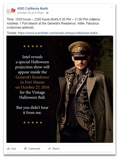Select the Like button label
The width and height of the screenshot is (119, 158).
[x=13, y=149]
